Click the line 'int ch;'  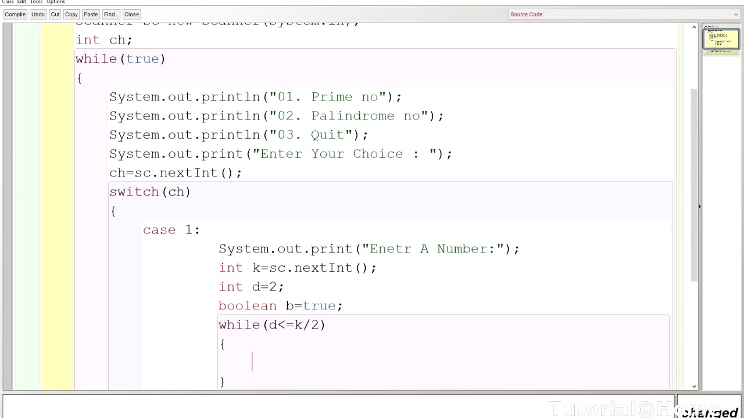[x=104, y=39]
